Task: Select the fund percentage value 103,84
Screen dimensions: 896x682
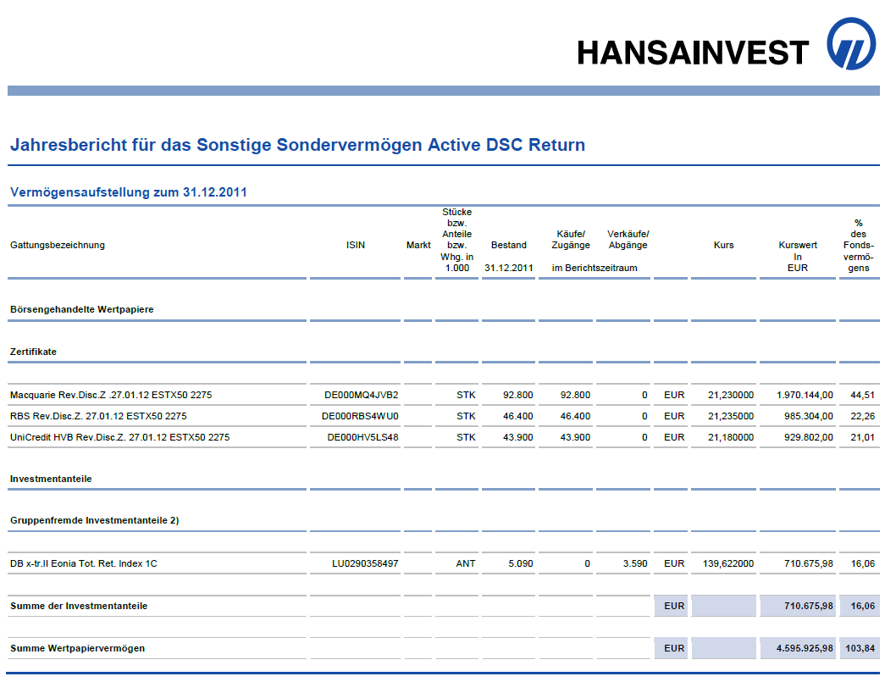Action: point(860,648)
